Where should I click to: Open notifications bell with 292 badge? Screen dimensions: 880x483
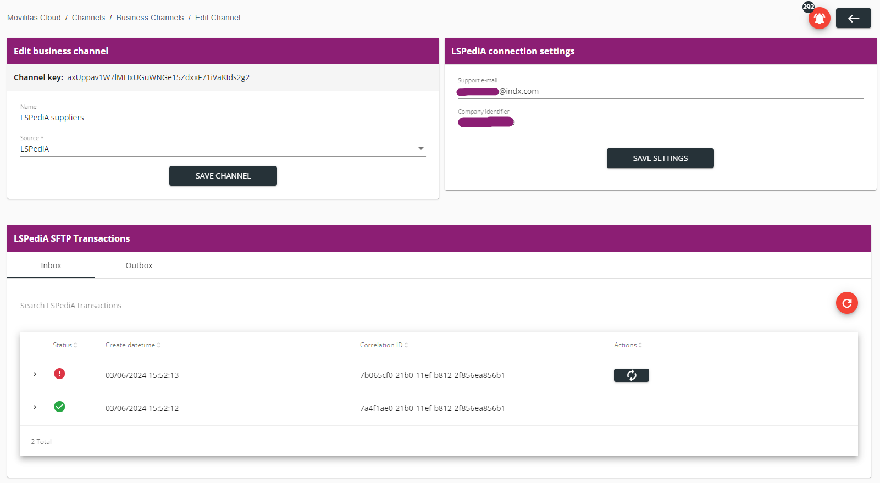819,19
